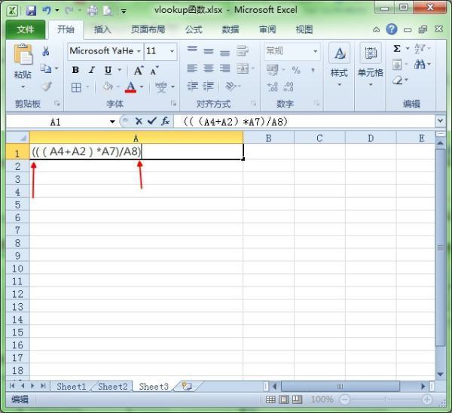Image resolution: width=452 pixels, height=413 pixels.
Task: Click the Normal view button in status bar
Action: 270,399
